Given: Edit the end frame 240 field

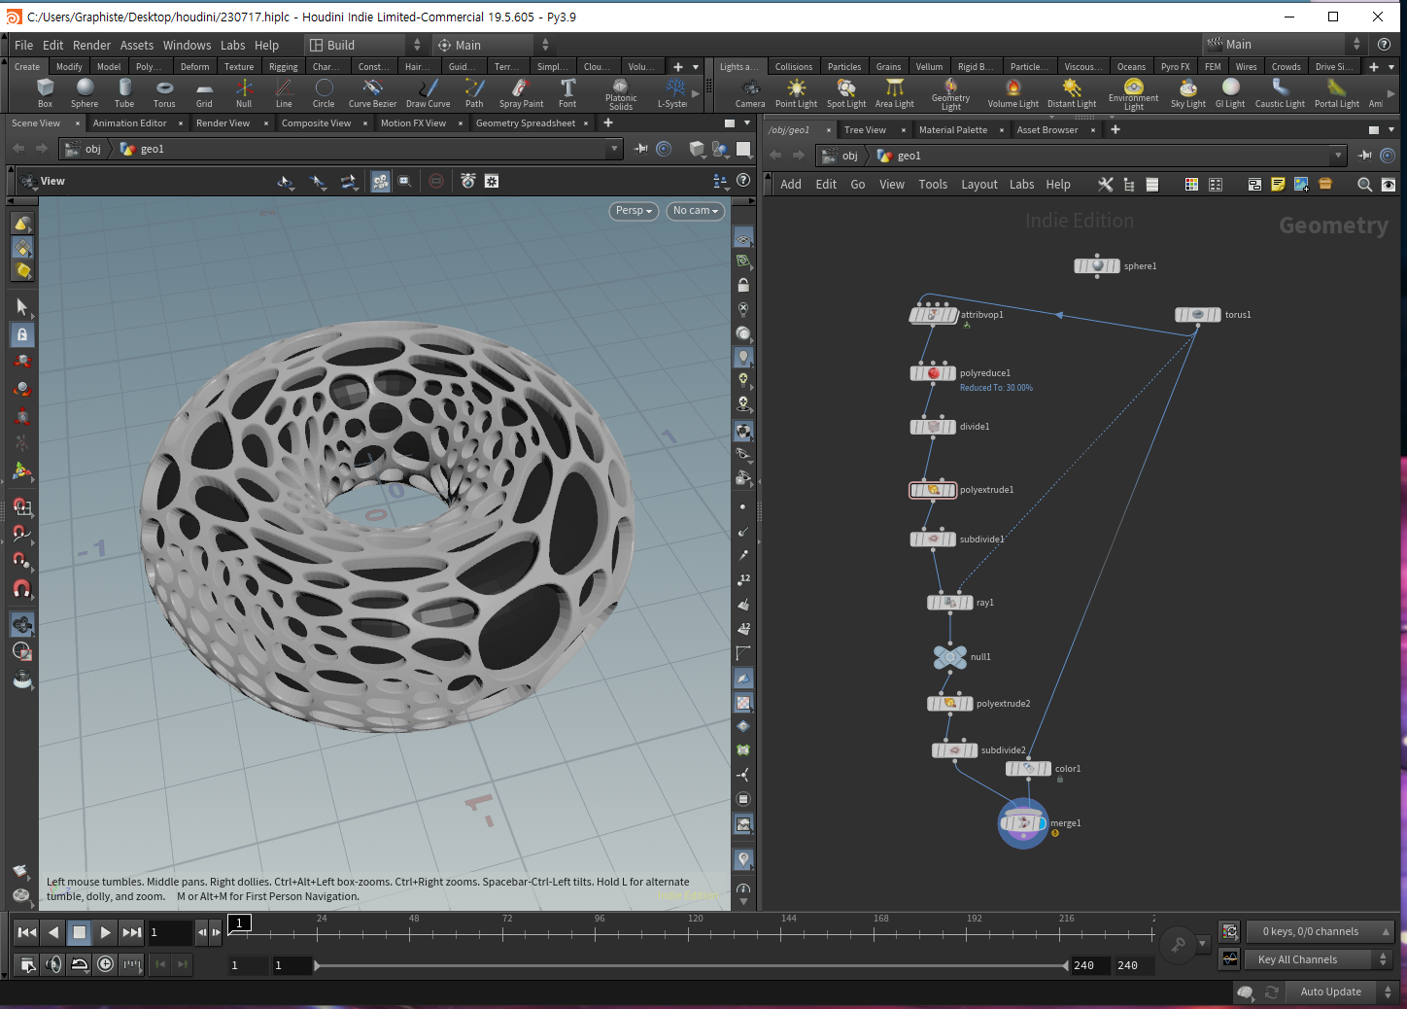Looking at the screenshot, I should coord(1089,965).
